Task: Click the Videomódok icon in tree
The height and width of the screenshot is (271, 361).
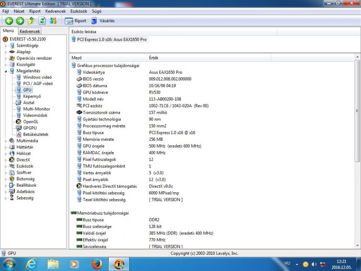Action: coord(19,115)
